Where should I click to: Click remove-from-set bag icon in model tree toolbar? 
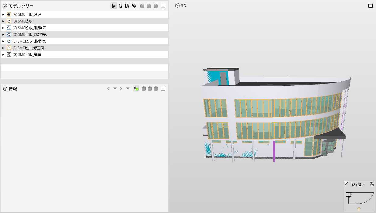[149, 6]
